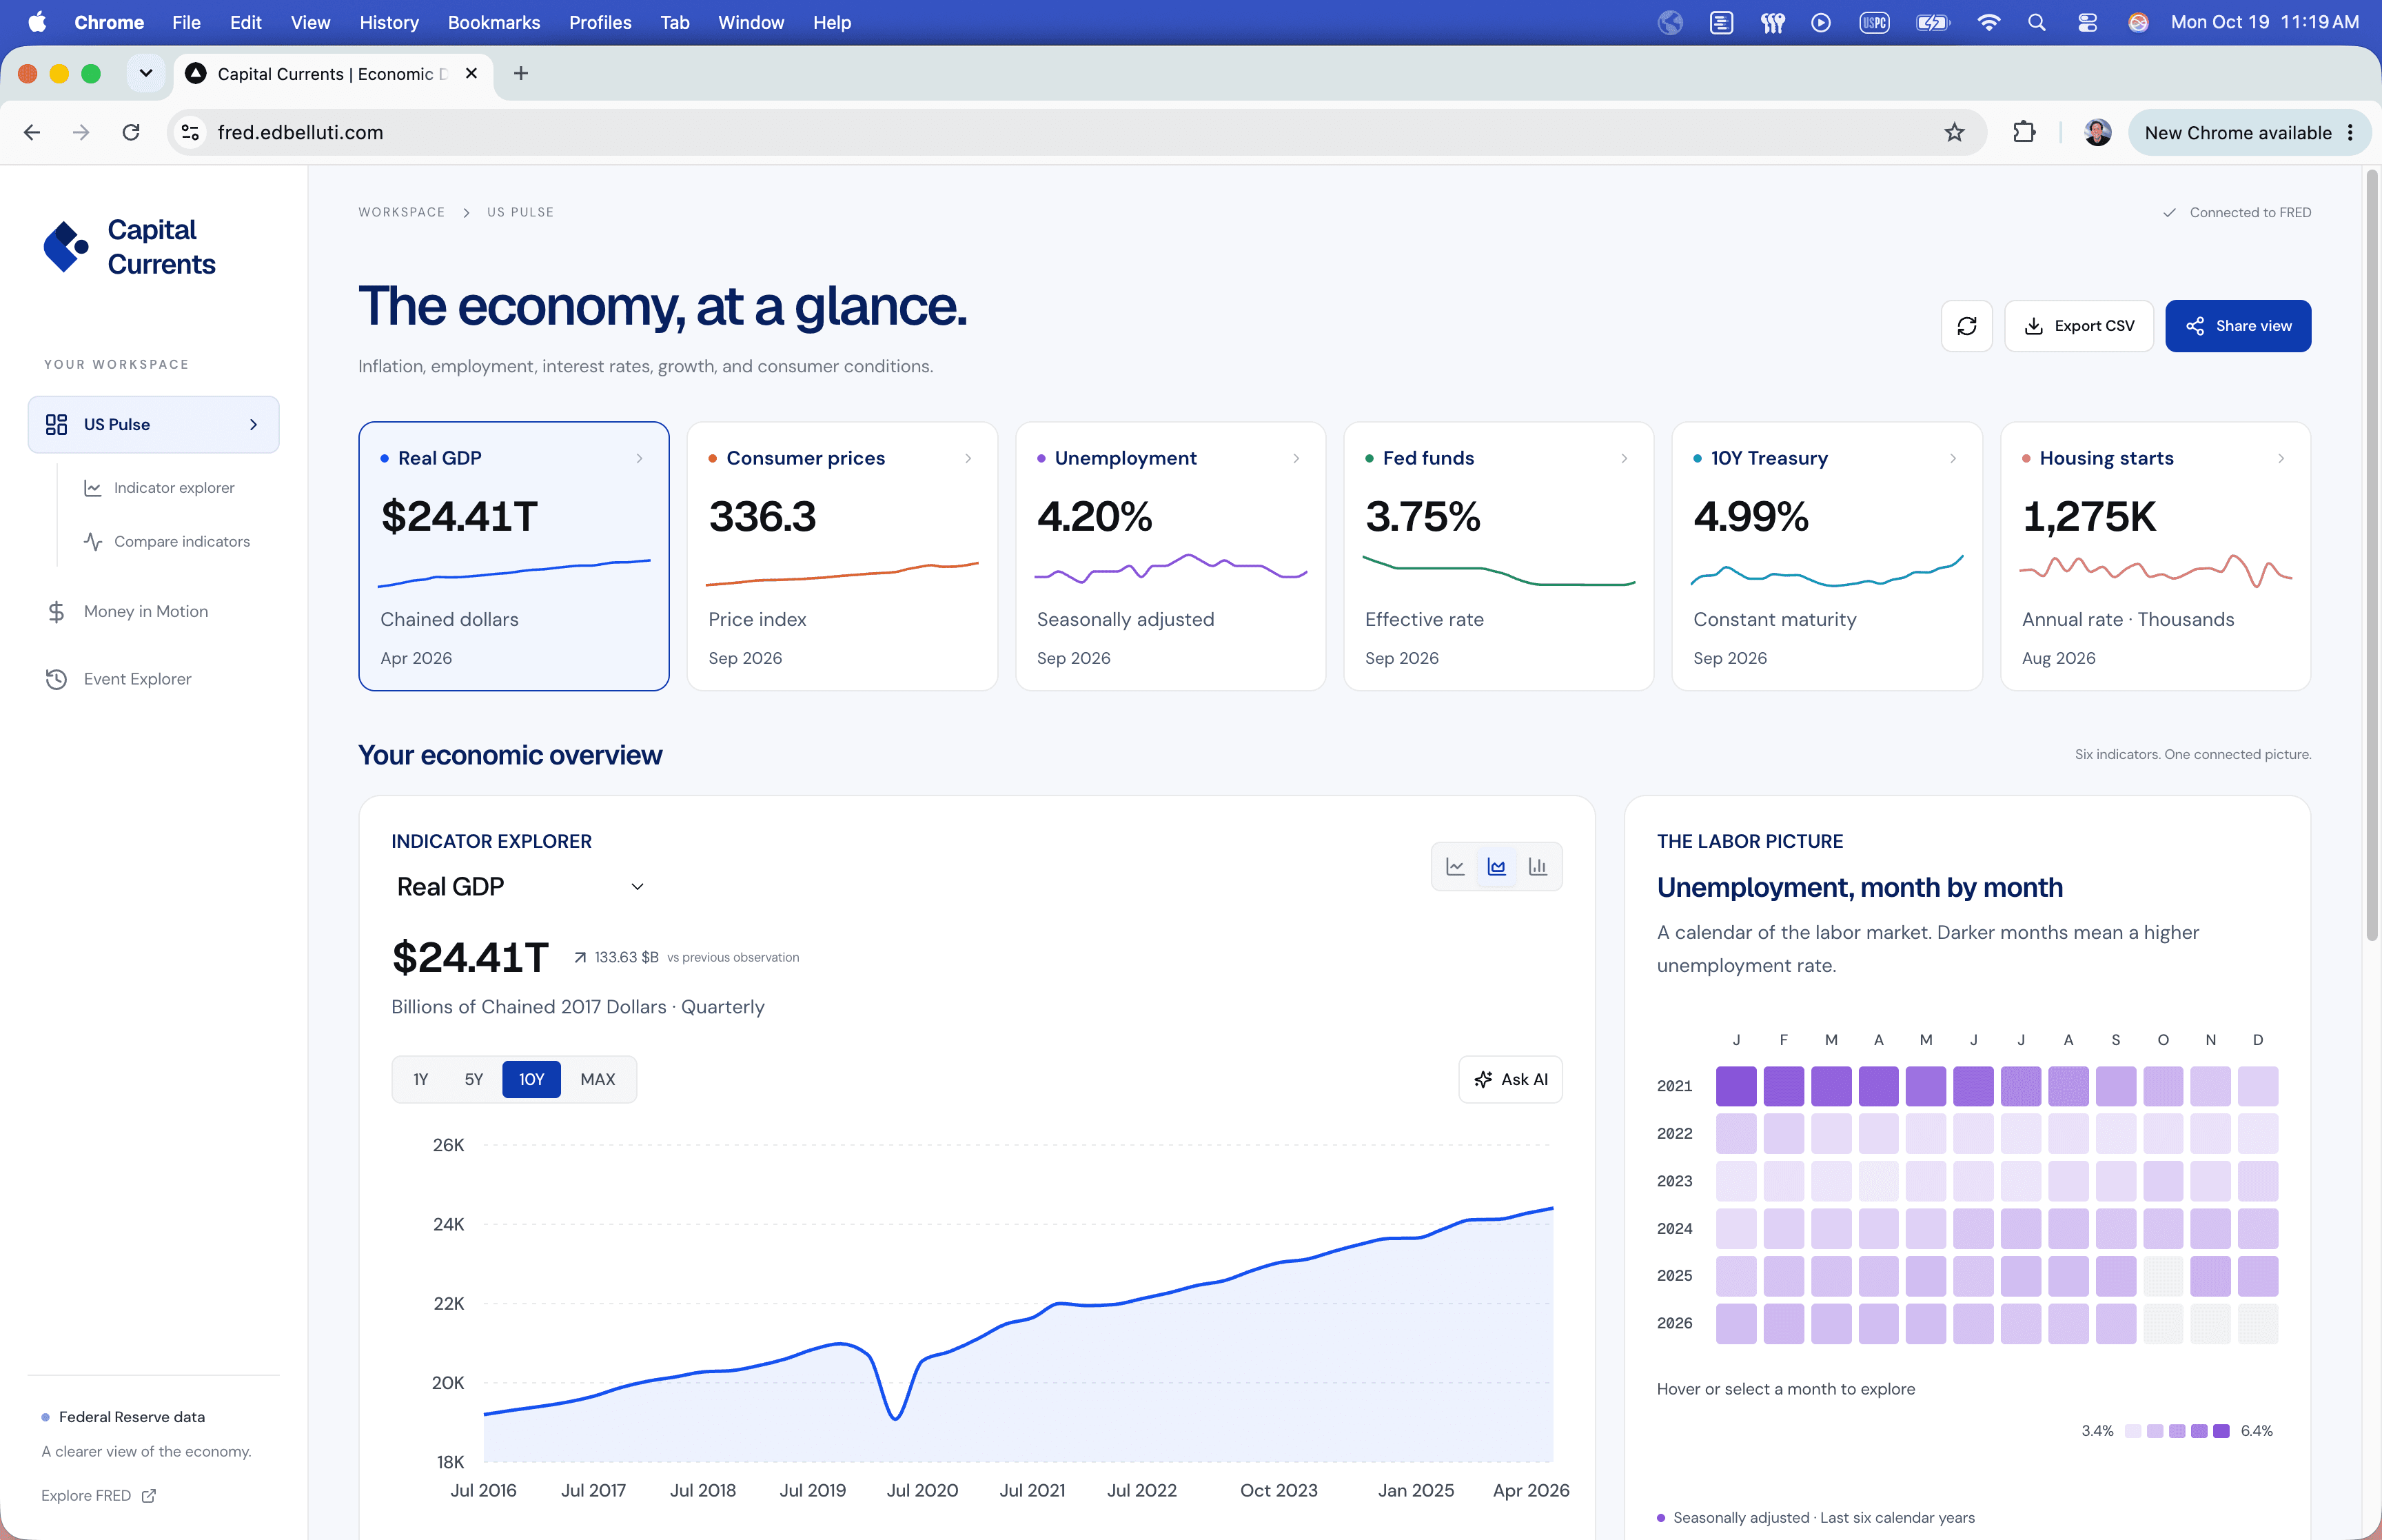The width and height of the screenshot is (2382, 1540).
Task: Open the Unemployment card chevron
Action: click(1296, 458)
